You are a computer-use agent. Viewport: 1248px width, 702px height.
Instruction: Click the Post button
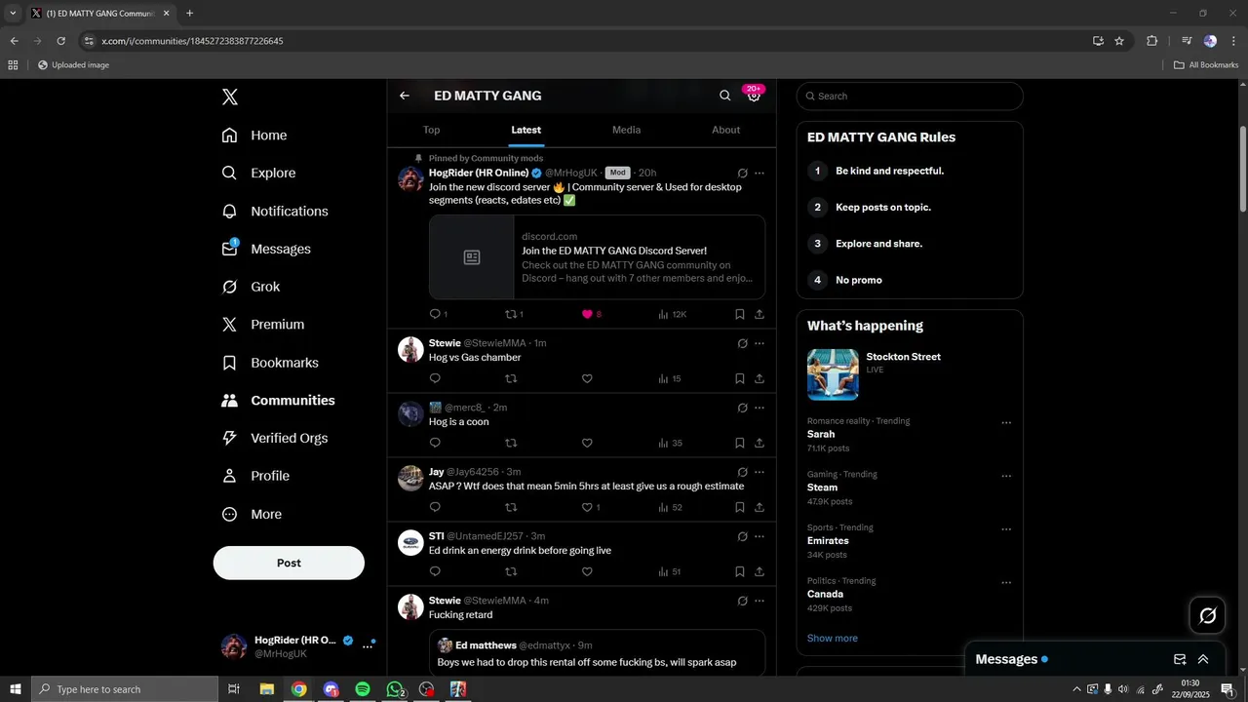click(x=289, y=563)
